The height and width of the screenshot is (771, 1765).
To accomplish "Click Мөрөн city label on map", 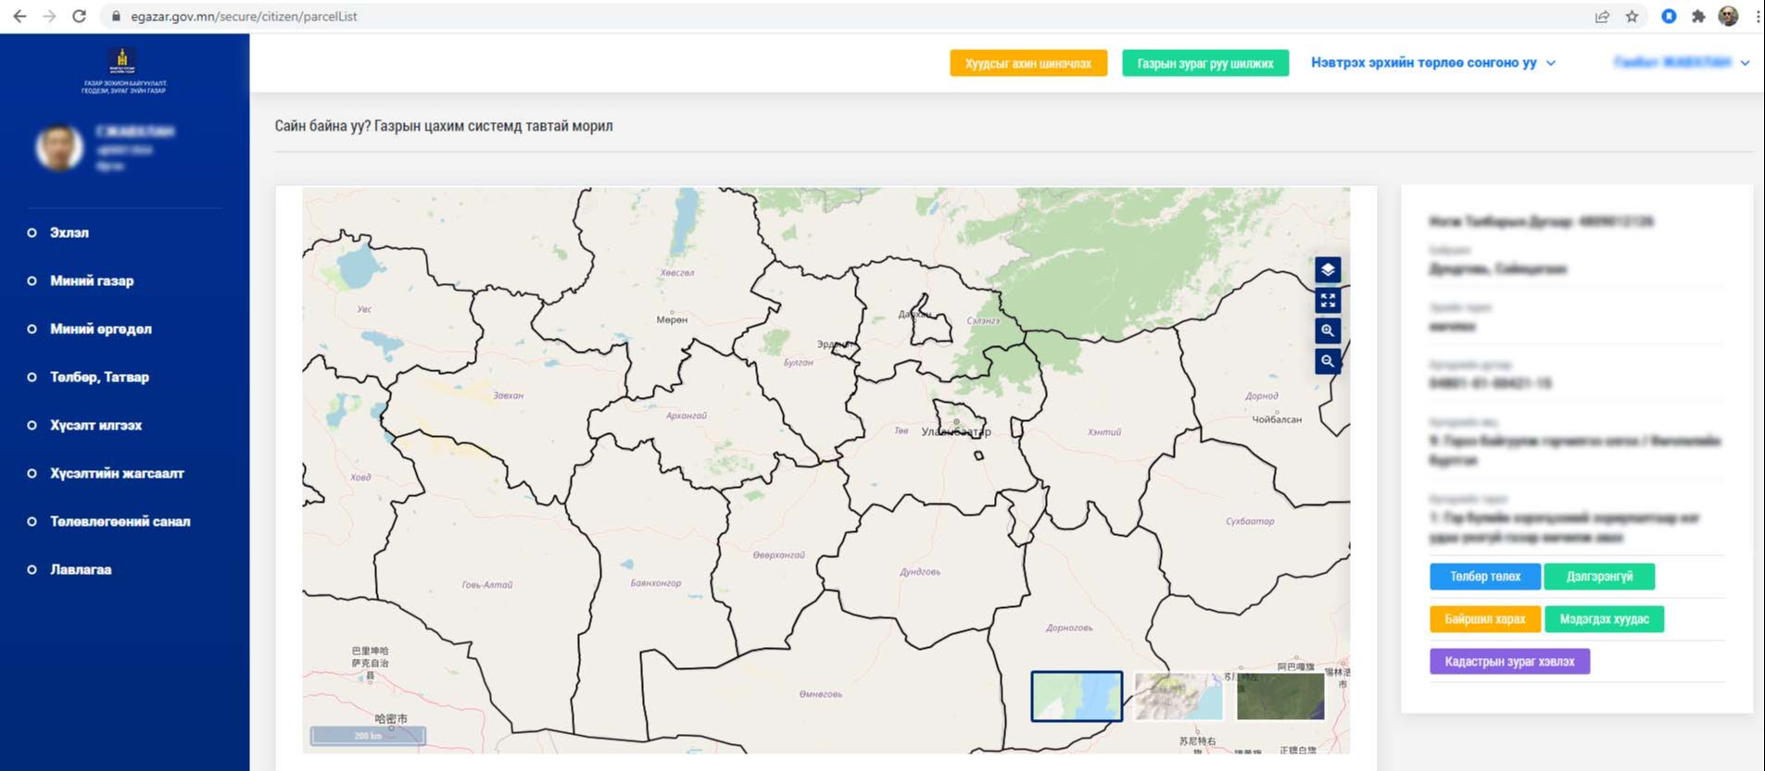I will 672,319.
